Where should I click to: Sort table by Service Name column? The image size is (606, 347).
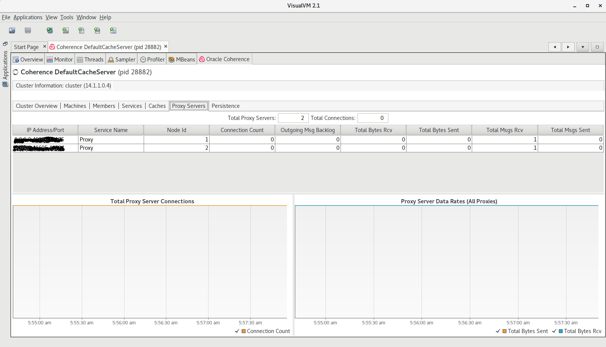coord(111,130)
